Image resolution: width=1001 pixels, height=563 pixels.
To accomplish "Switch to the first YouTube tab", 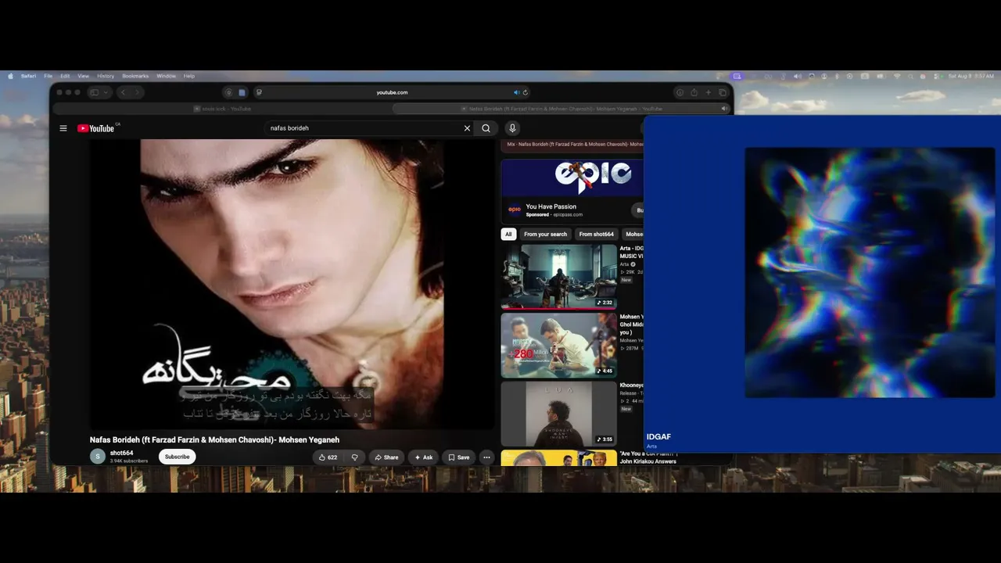I will point(222,109).
